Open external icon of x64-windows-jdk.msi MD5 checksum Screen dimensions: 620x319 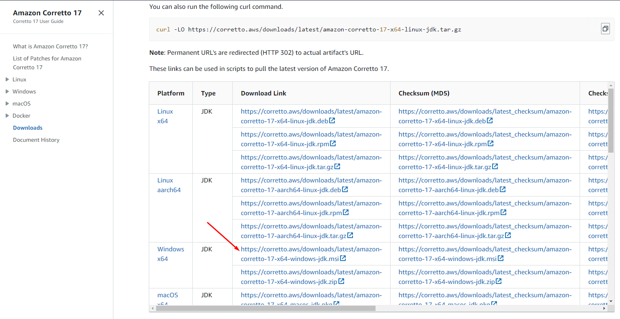pos(501,258)
